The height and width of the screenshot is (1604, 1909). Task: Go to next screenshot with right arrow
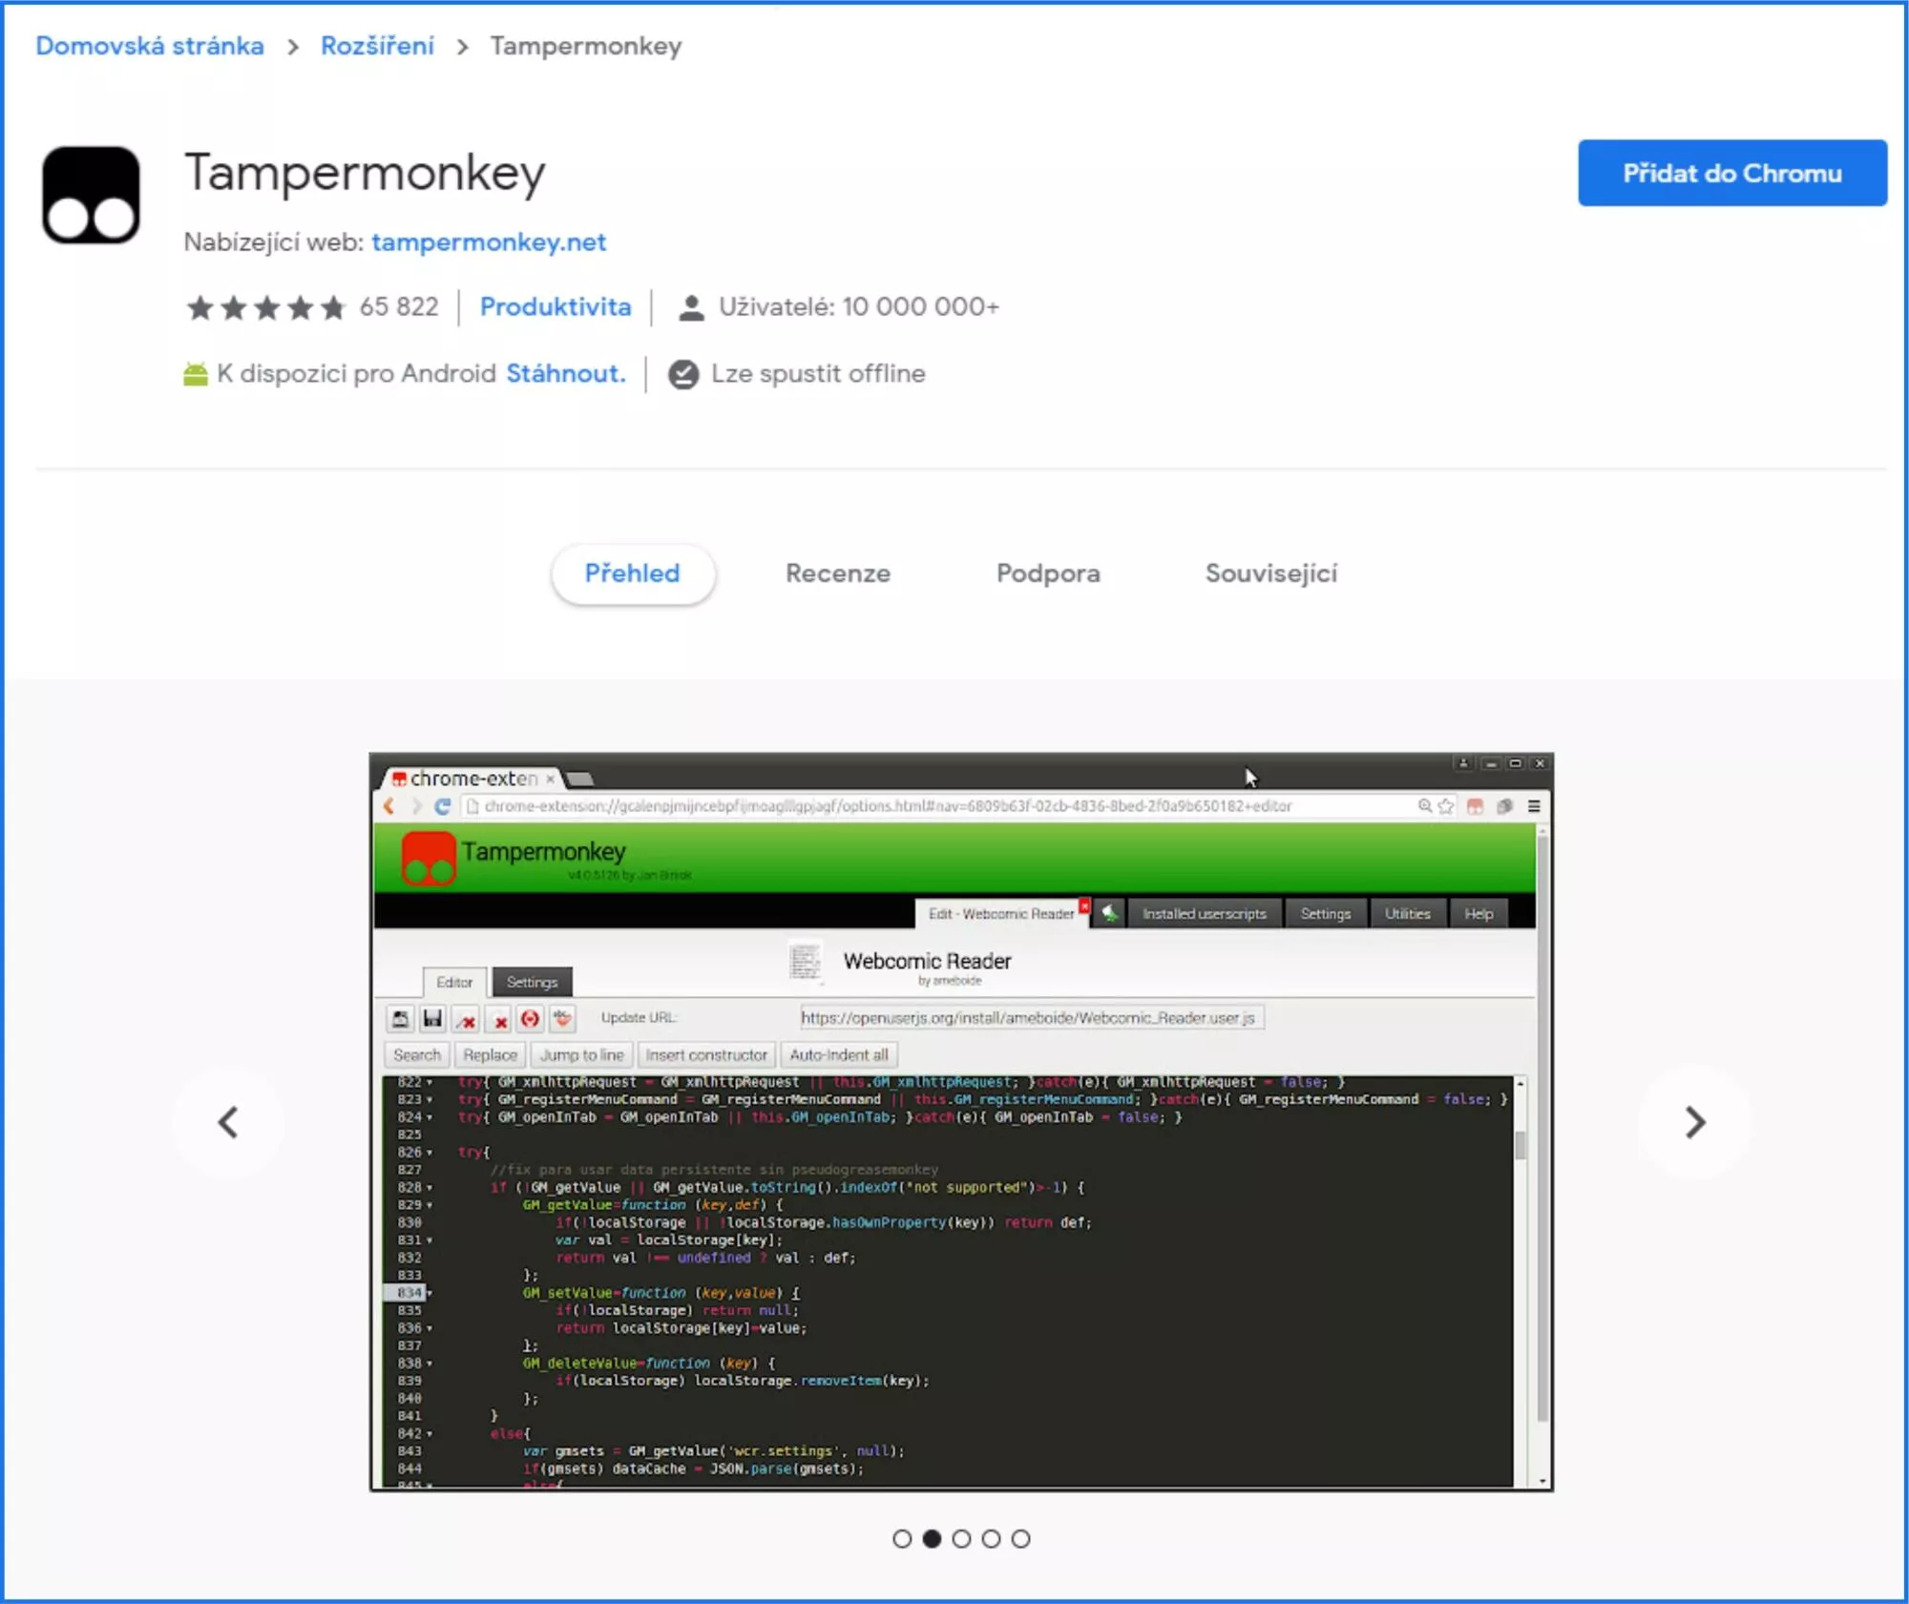coord(1694,1122)
